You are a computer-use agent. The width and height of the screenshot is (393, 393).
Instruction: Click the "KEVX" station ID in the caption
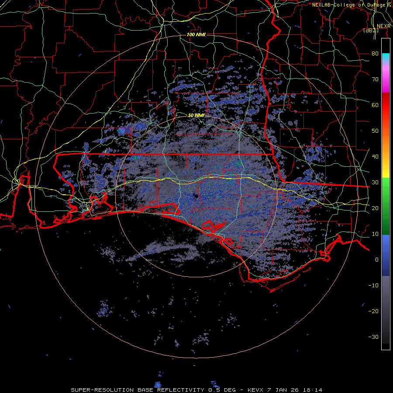pos(255,390)
